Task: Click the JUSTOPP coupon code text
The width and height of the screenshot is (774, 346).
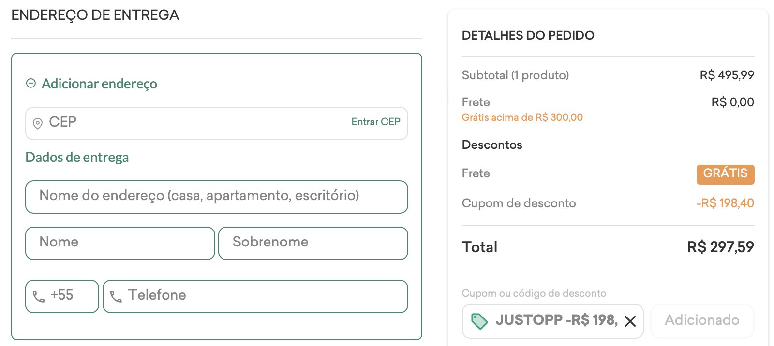Action: pyautogui.click(x=529, y=320)
